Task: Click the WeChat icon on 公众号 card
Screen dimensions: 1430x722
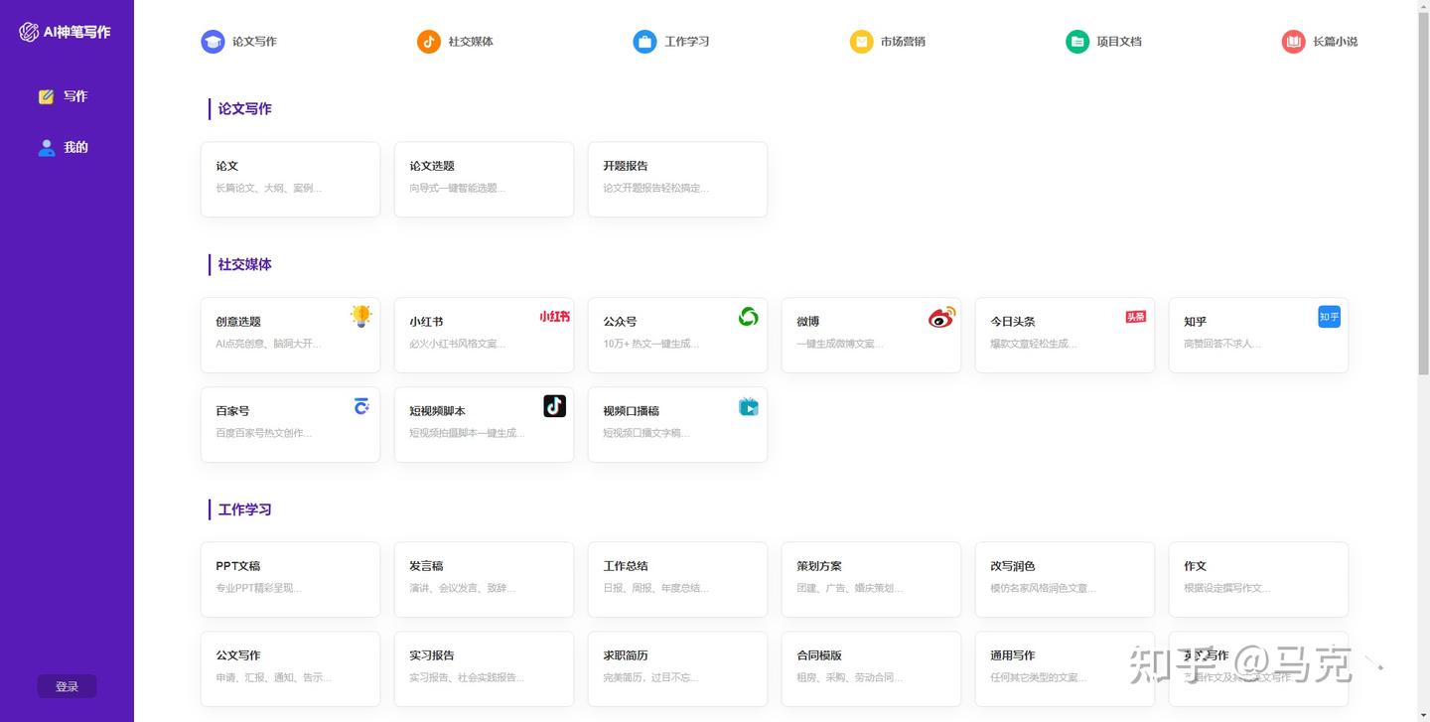Action: point(748,316)
